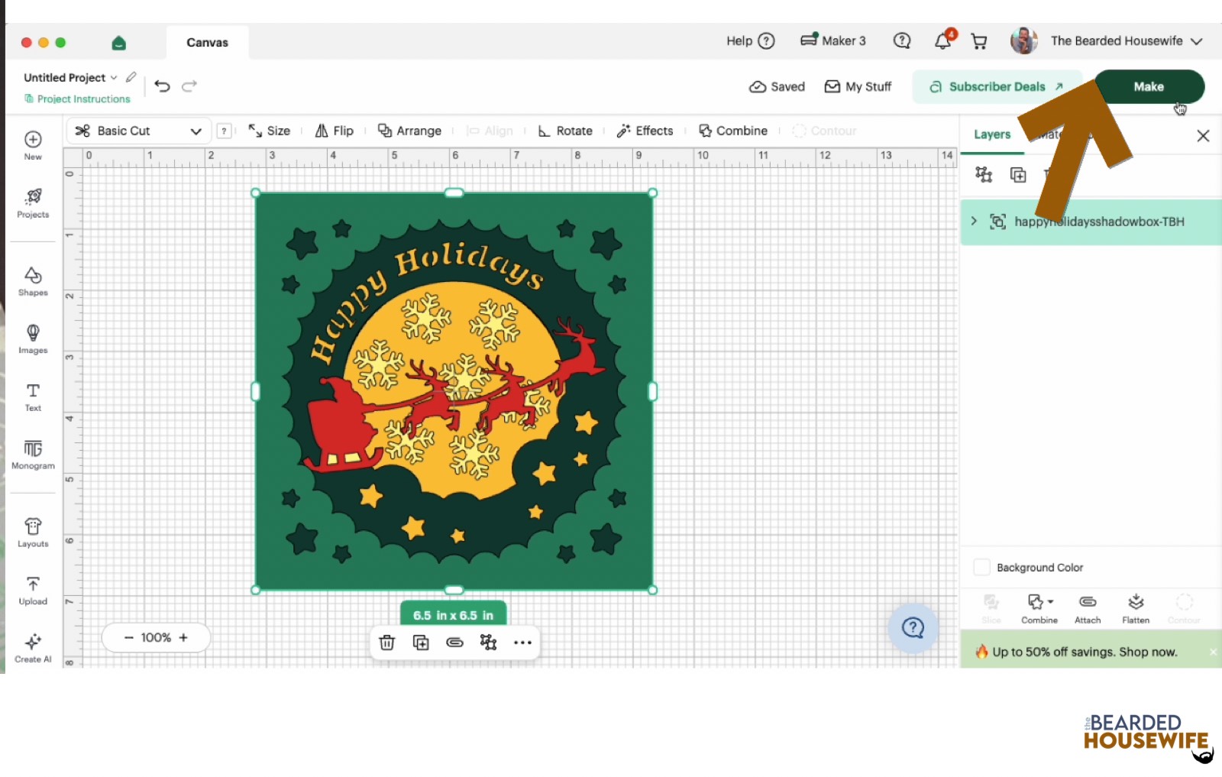Image resolution: width=1222 pixels, height=777 pixels.
Task: Open the Combine dropdown in Layers panel
Action: pos(1039,609)
